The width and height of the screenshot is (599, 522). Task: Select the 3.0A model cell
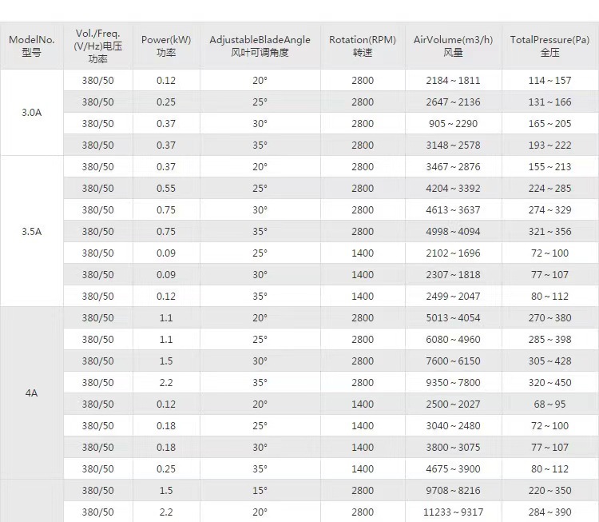point(32,113)
